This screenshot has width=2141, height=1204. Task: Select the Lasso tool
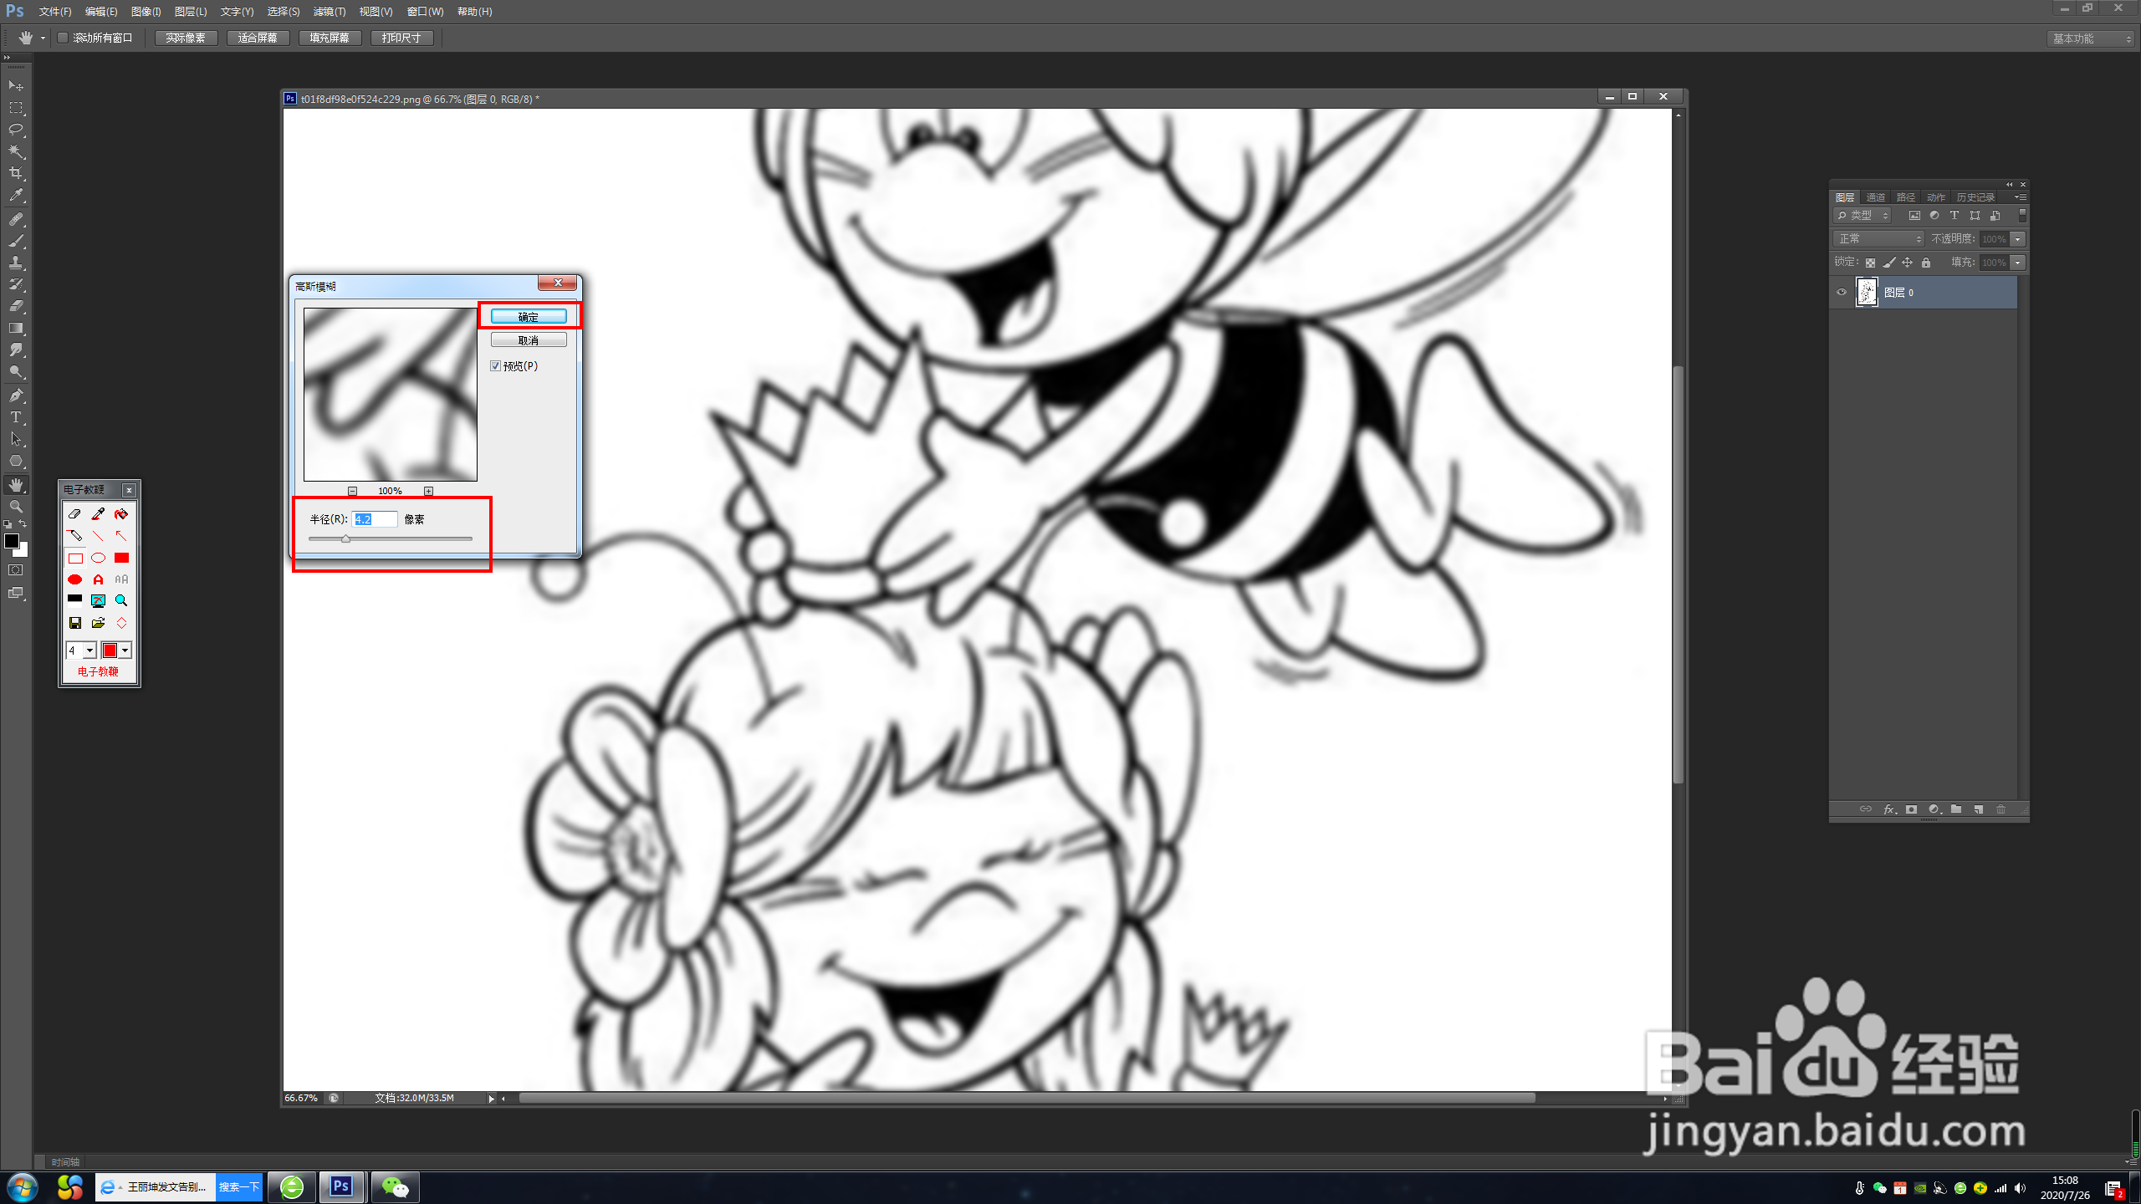tap(16, 130)
